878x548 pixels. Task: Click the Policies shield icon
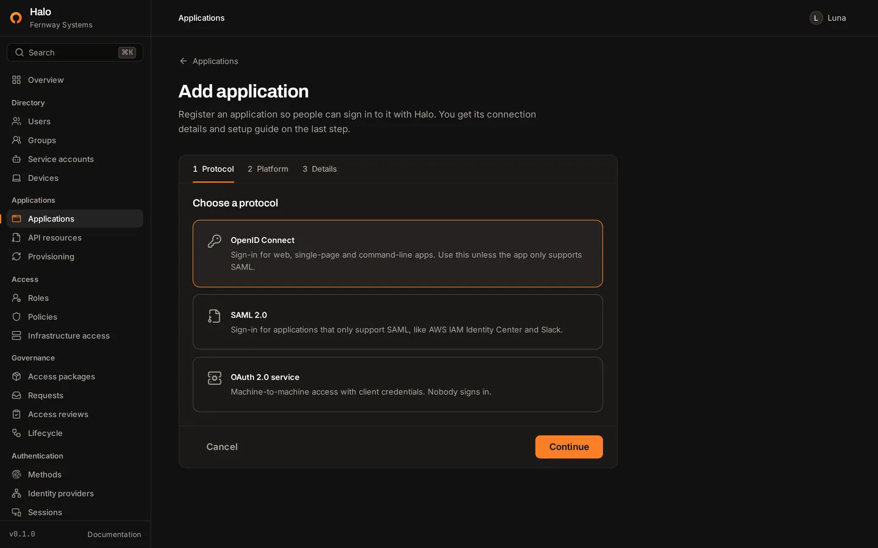(16, 317)
